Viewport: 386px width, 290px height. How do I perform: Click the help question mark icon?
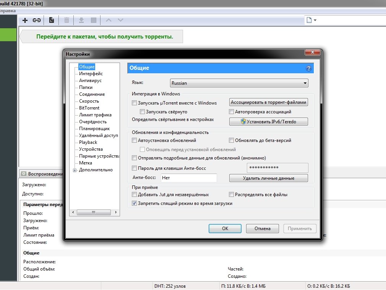[309, 68]
